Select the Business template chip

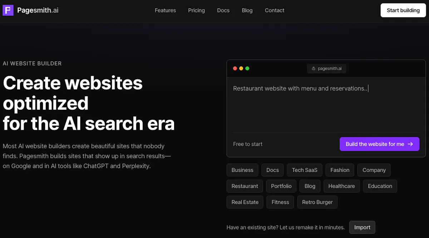coord(242,170)
